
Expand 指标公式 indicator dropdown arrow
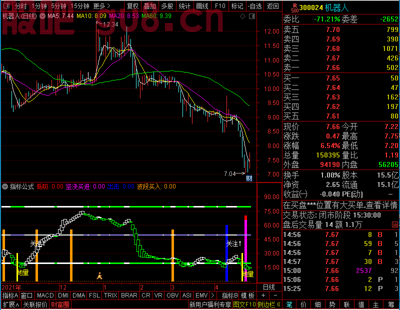pos(5,186)
